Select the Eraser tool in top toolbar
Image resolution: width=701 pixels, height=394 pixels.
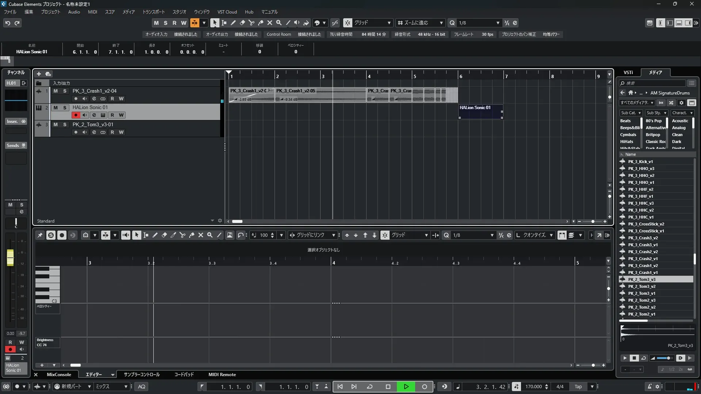242,23
